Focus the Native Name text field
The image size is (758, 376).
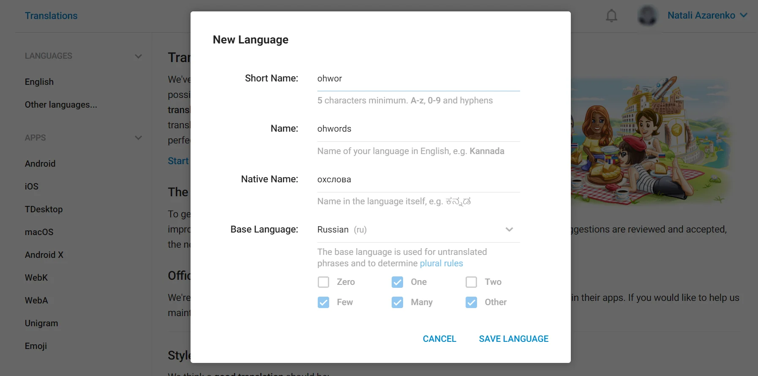pos(418,179)
